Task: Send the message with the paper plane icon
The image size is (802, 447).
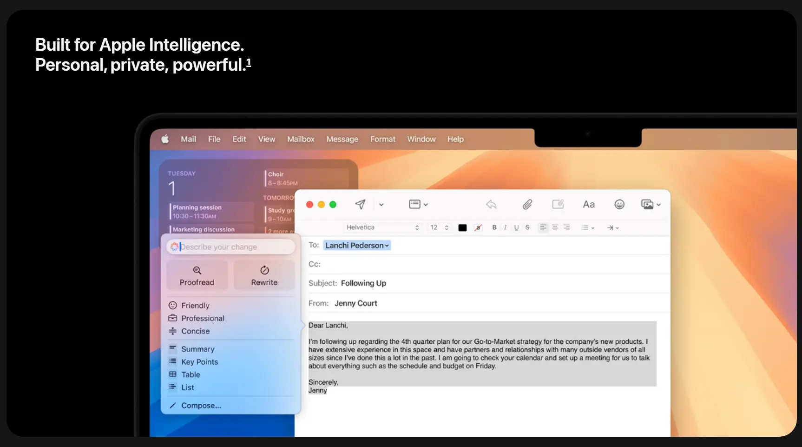Action: pyautogui.click(x=360, y=204)
